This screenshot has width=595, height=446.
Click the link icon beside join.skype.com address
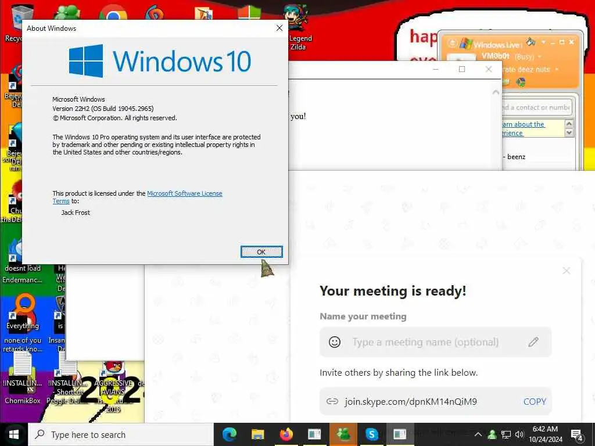tap(332, 401)
